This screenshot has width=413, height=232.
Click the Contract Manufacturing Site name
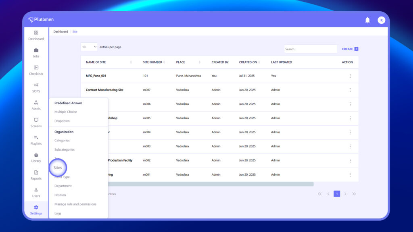pos(104,90)
